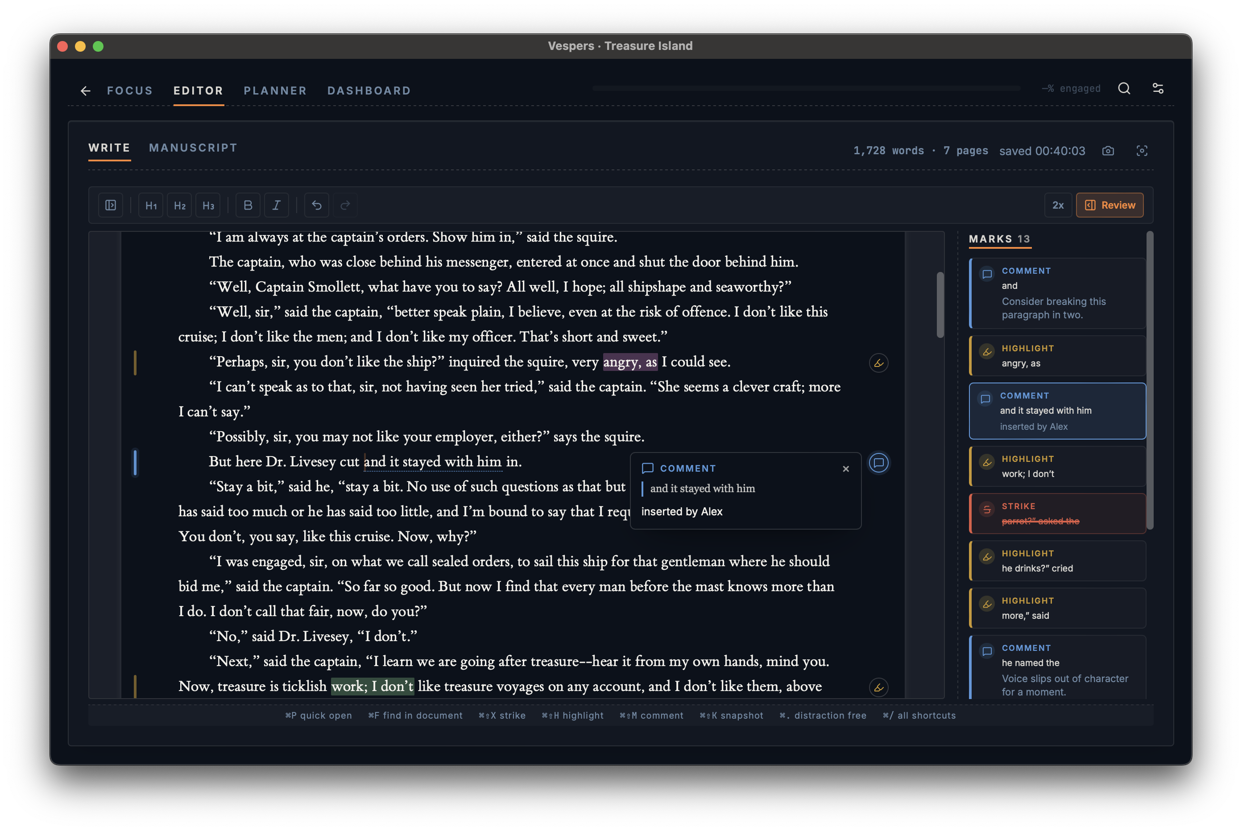Take a snapshot with camera icon
The width and height of the screenshot is (1242, 831).
coord(1108,151)
